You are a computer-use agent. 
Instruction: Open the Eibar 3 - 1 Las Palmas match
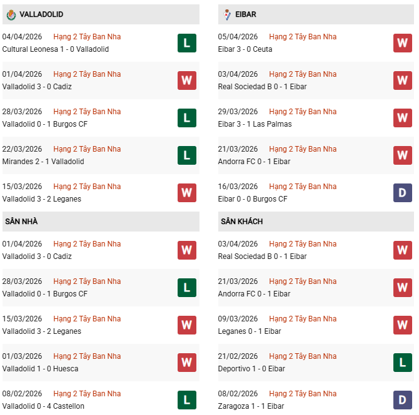pos(255,124)
